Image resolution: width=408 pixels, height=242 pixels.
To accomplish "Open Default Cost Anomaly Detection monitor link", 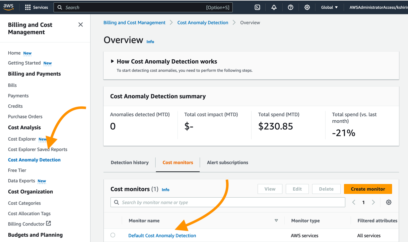I will pos(162,235).
